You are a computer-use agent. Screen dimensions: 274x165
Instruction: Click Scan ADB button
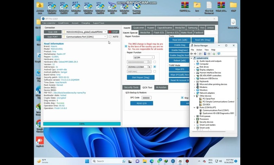53,32
